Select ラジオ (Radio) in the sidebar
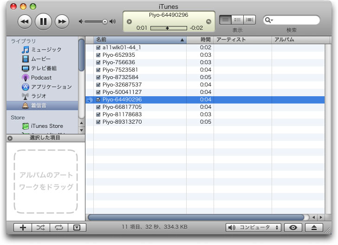The image size is (338, 245). click(x=39, y=96)
